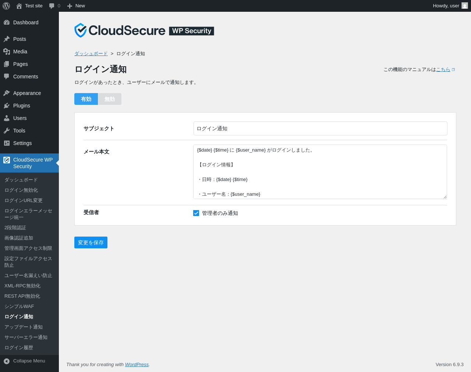Click the resize handle of メール本文 textarea
471x372 pixels.
point(445,196)
